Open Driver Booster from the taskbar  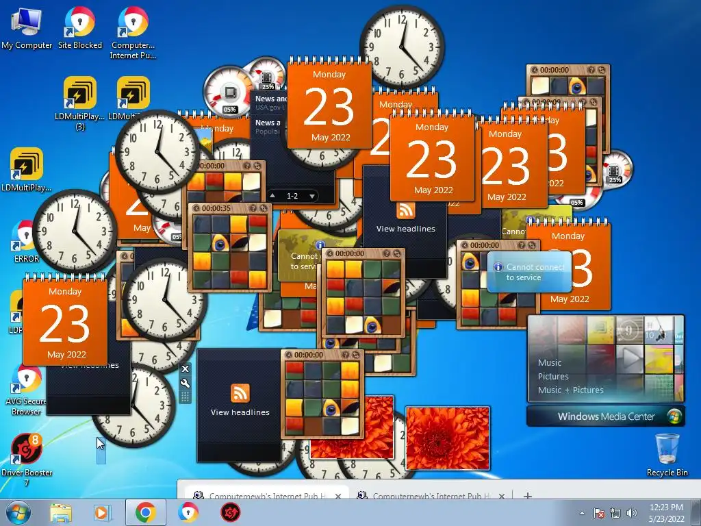point(230,512)
